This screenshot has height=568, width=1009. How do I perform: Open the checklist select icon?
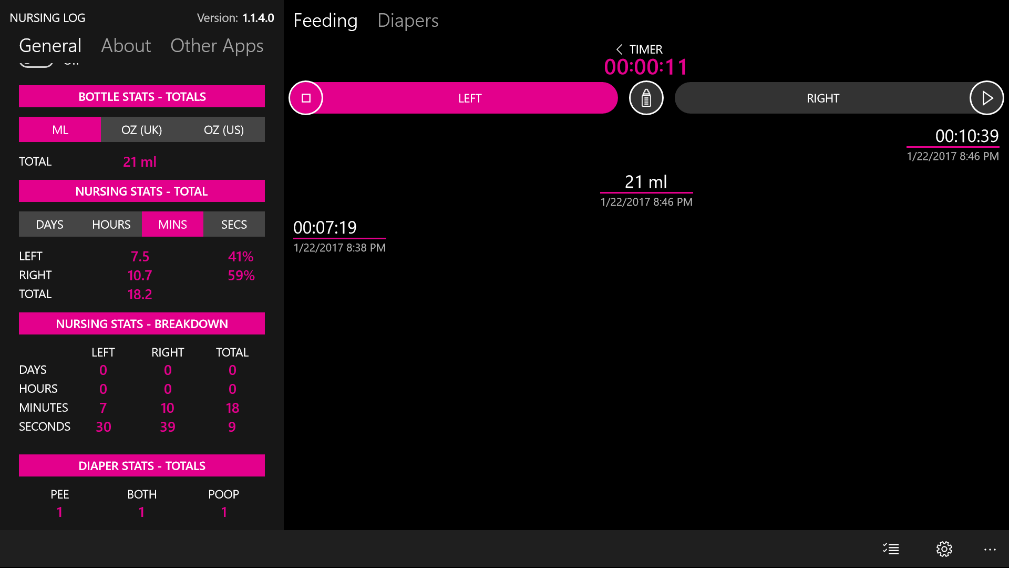(x=891, y=549)
